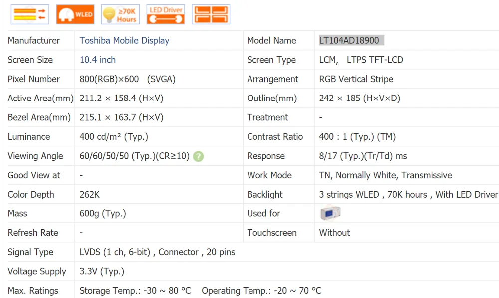Click the Outline(mm) label
The image size is (499, 298).
pyautogui.click(x=272, y=99)
